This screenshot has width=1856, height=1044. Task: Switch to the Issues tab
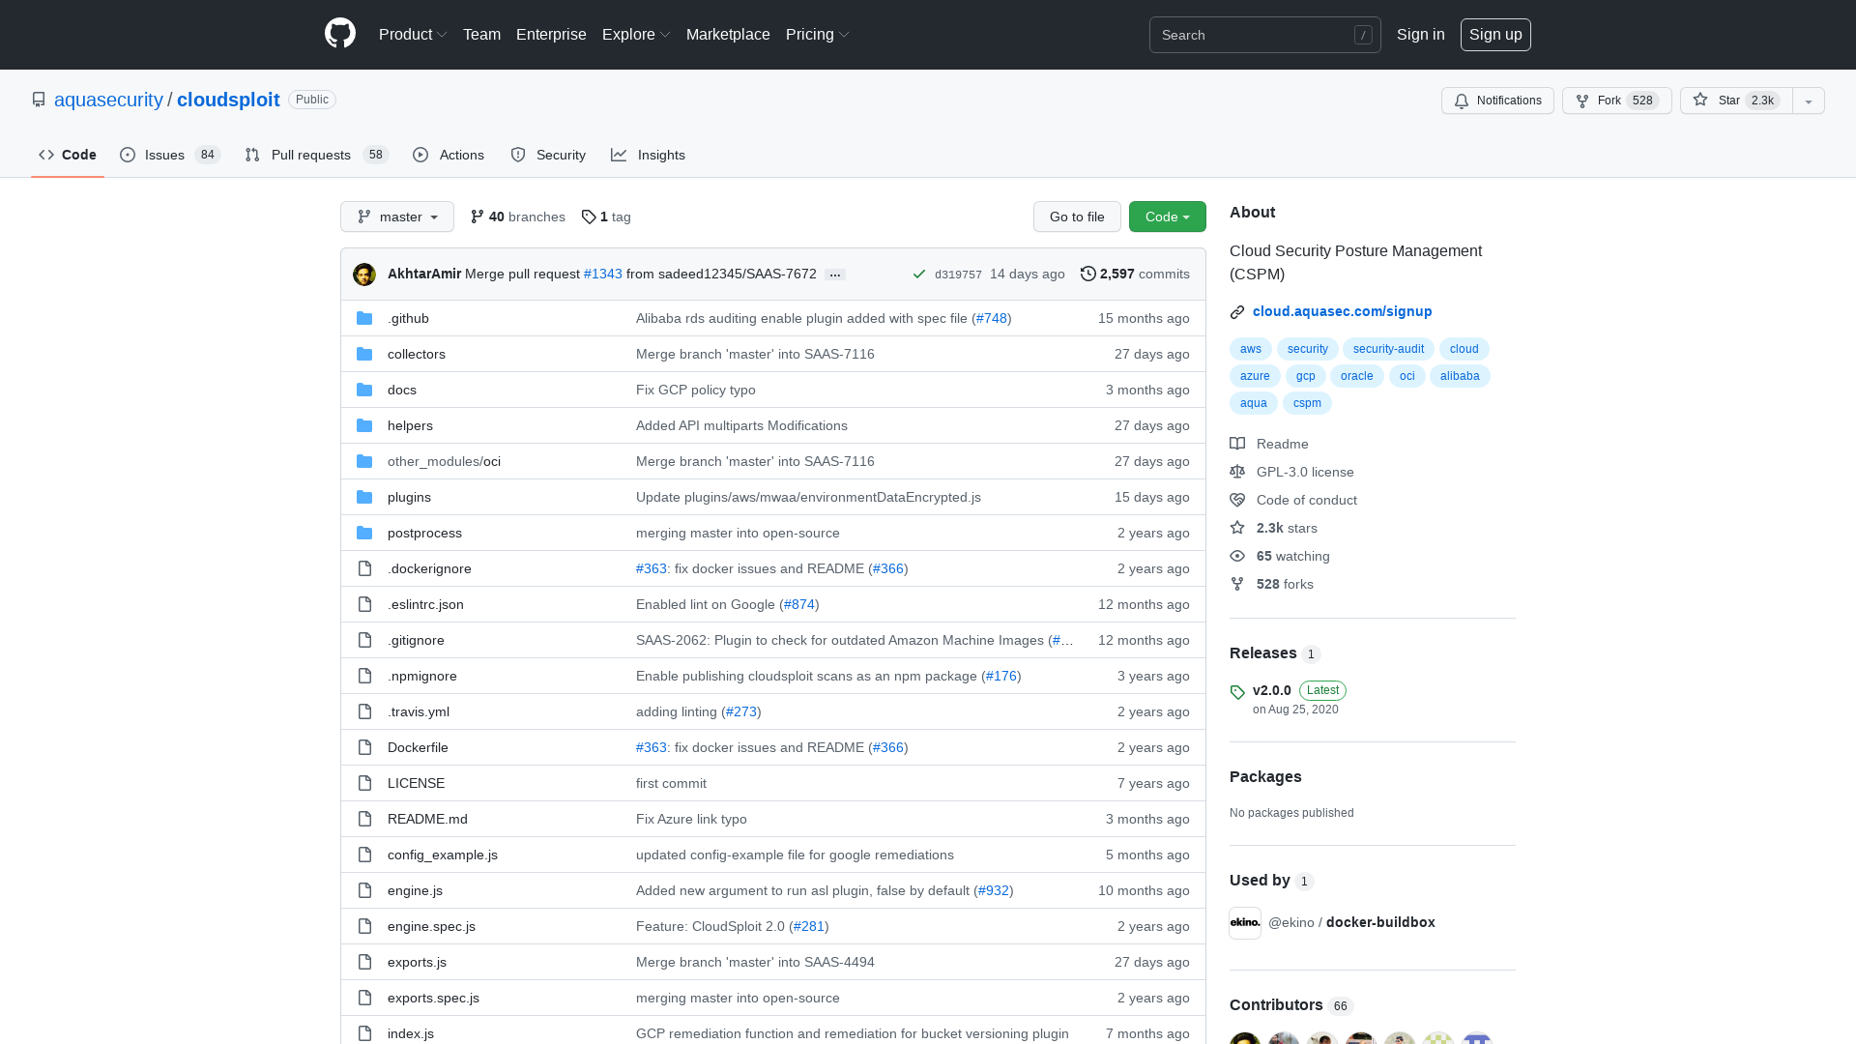pos(170,155)
